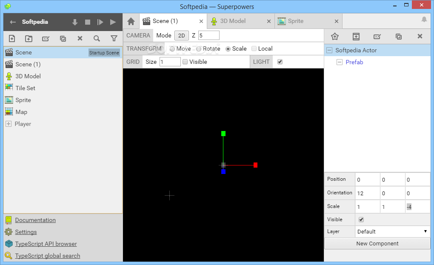This screenshot has height=265, width=434.
Task: Duplicate actor icon in scene tree toolbar
Action: pos(399,37)
